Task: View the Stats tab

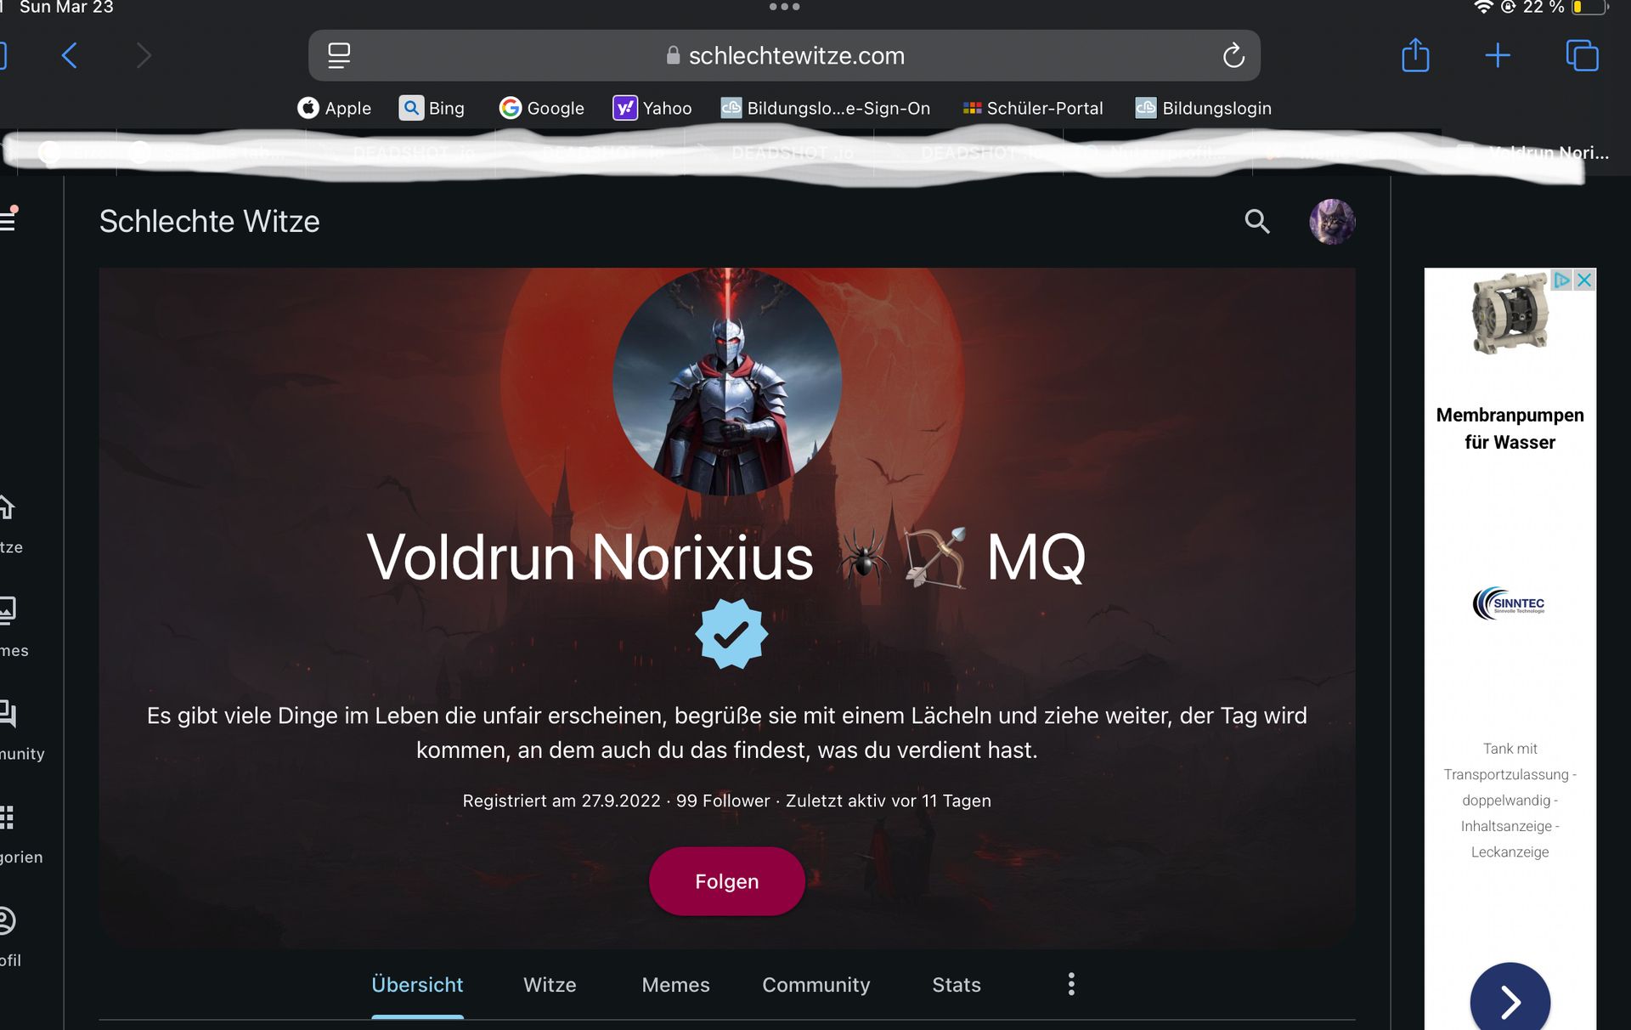Action: [x=957, y=985]
